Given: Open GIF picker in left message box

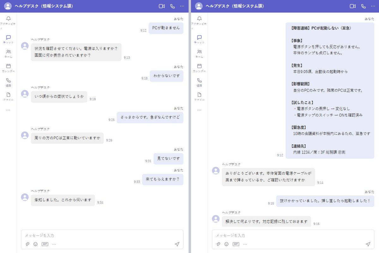Looking at the screenshot, I should [x=45, y=244].
